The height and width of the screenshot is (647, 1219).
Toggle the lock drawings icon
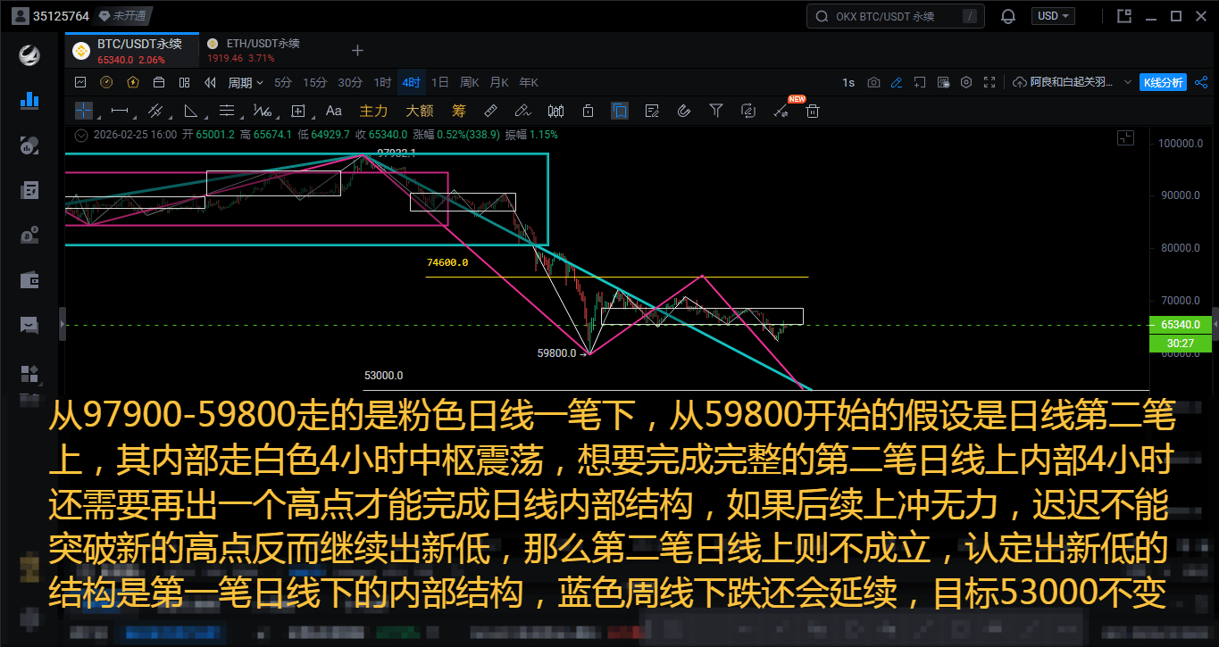click(x=588, y=112)
